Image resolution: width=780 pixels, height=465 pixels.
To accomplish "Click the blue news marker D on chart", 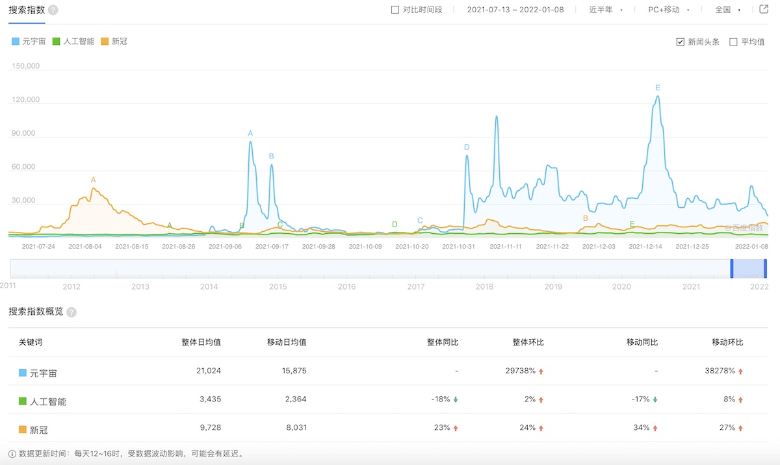I will pyautogui.click(x=467, y=147).
